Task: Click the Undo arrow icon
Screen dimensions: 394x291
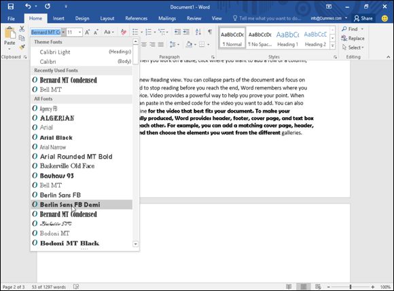Action: [x=28, y=6]
